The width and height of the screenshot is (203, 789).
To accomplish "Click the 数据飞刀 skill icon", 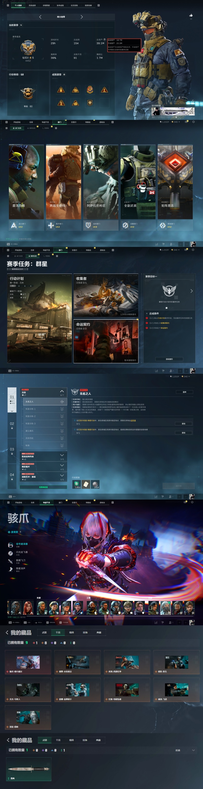I will click(x=10, y=561).
